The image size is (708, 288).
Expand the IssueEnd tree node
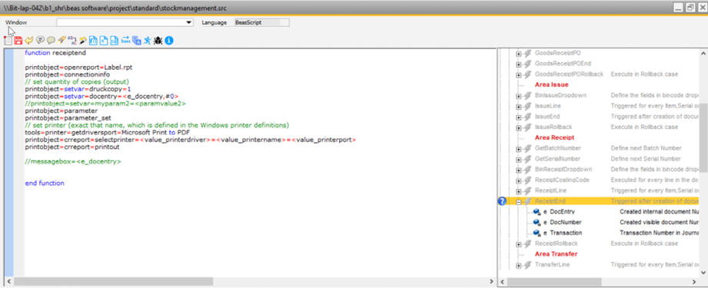[519, 117]
